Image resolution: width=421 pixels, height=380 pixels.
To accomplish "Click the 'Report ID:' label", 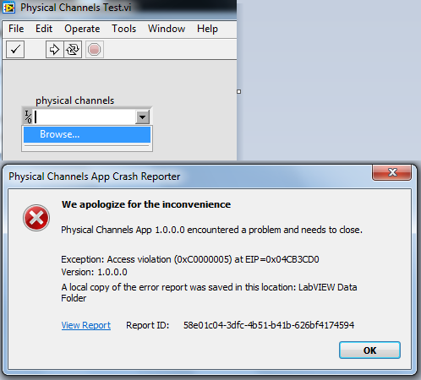I will tap(147, 325).
